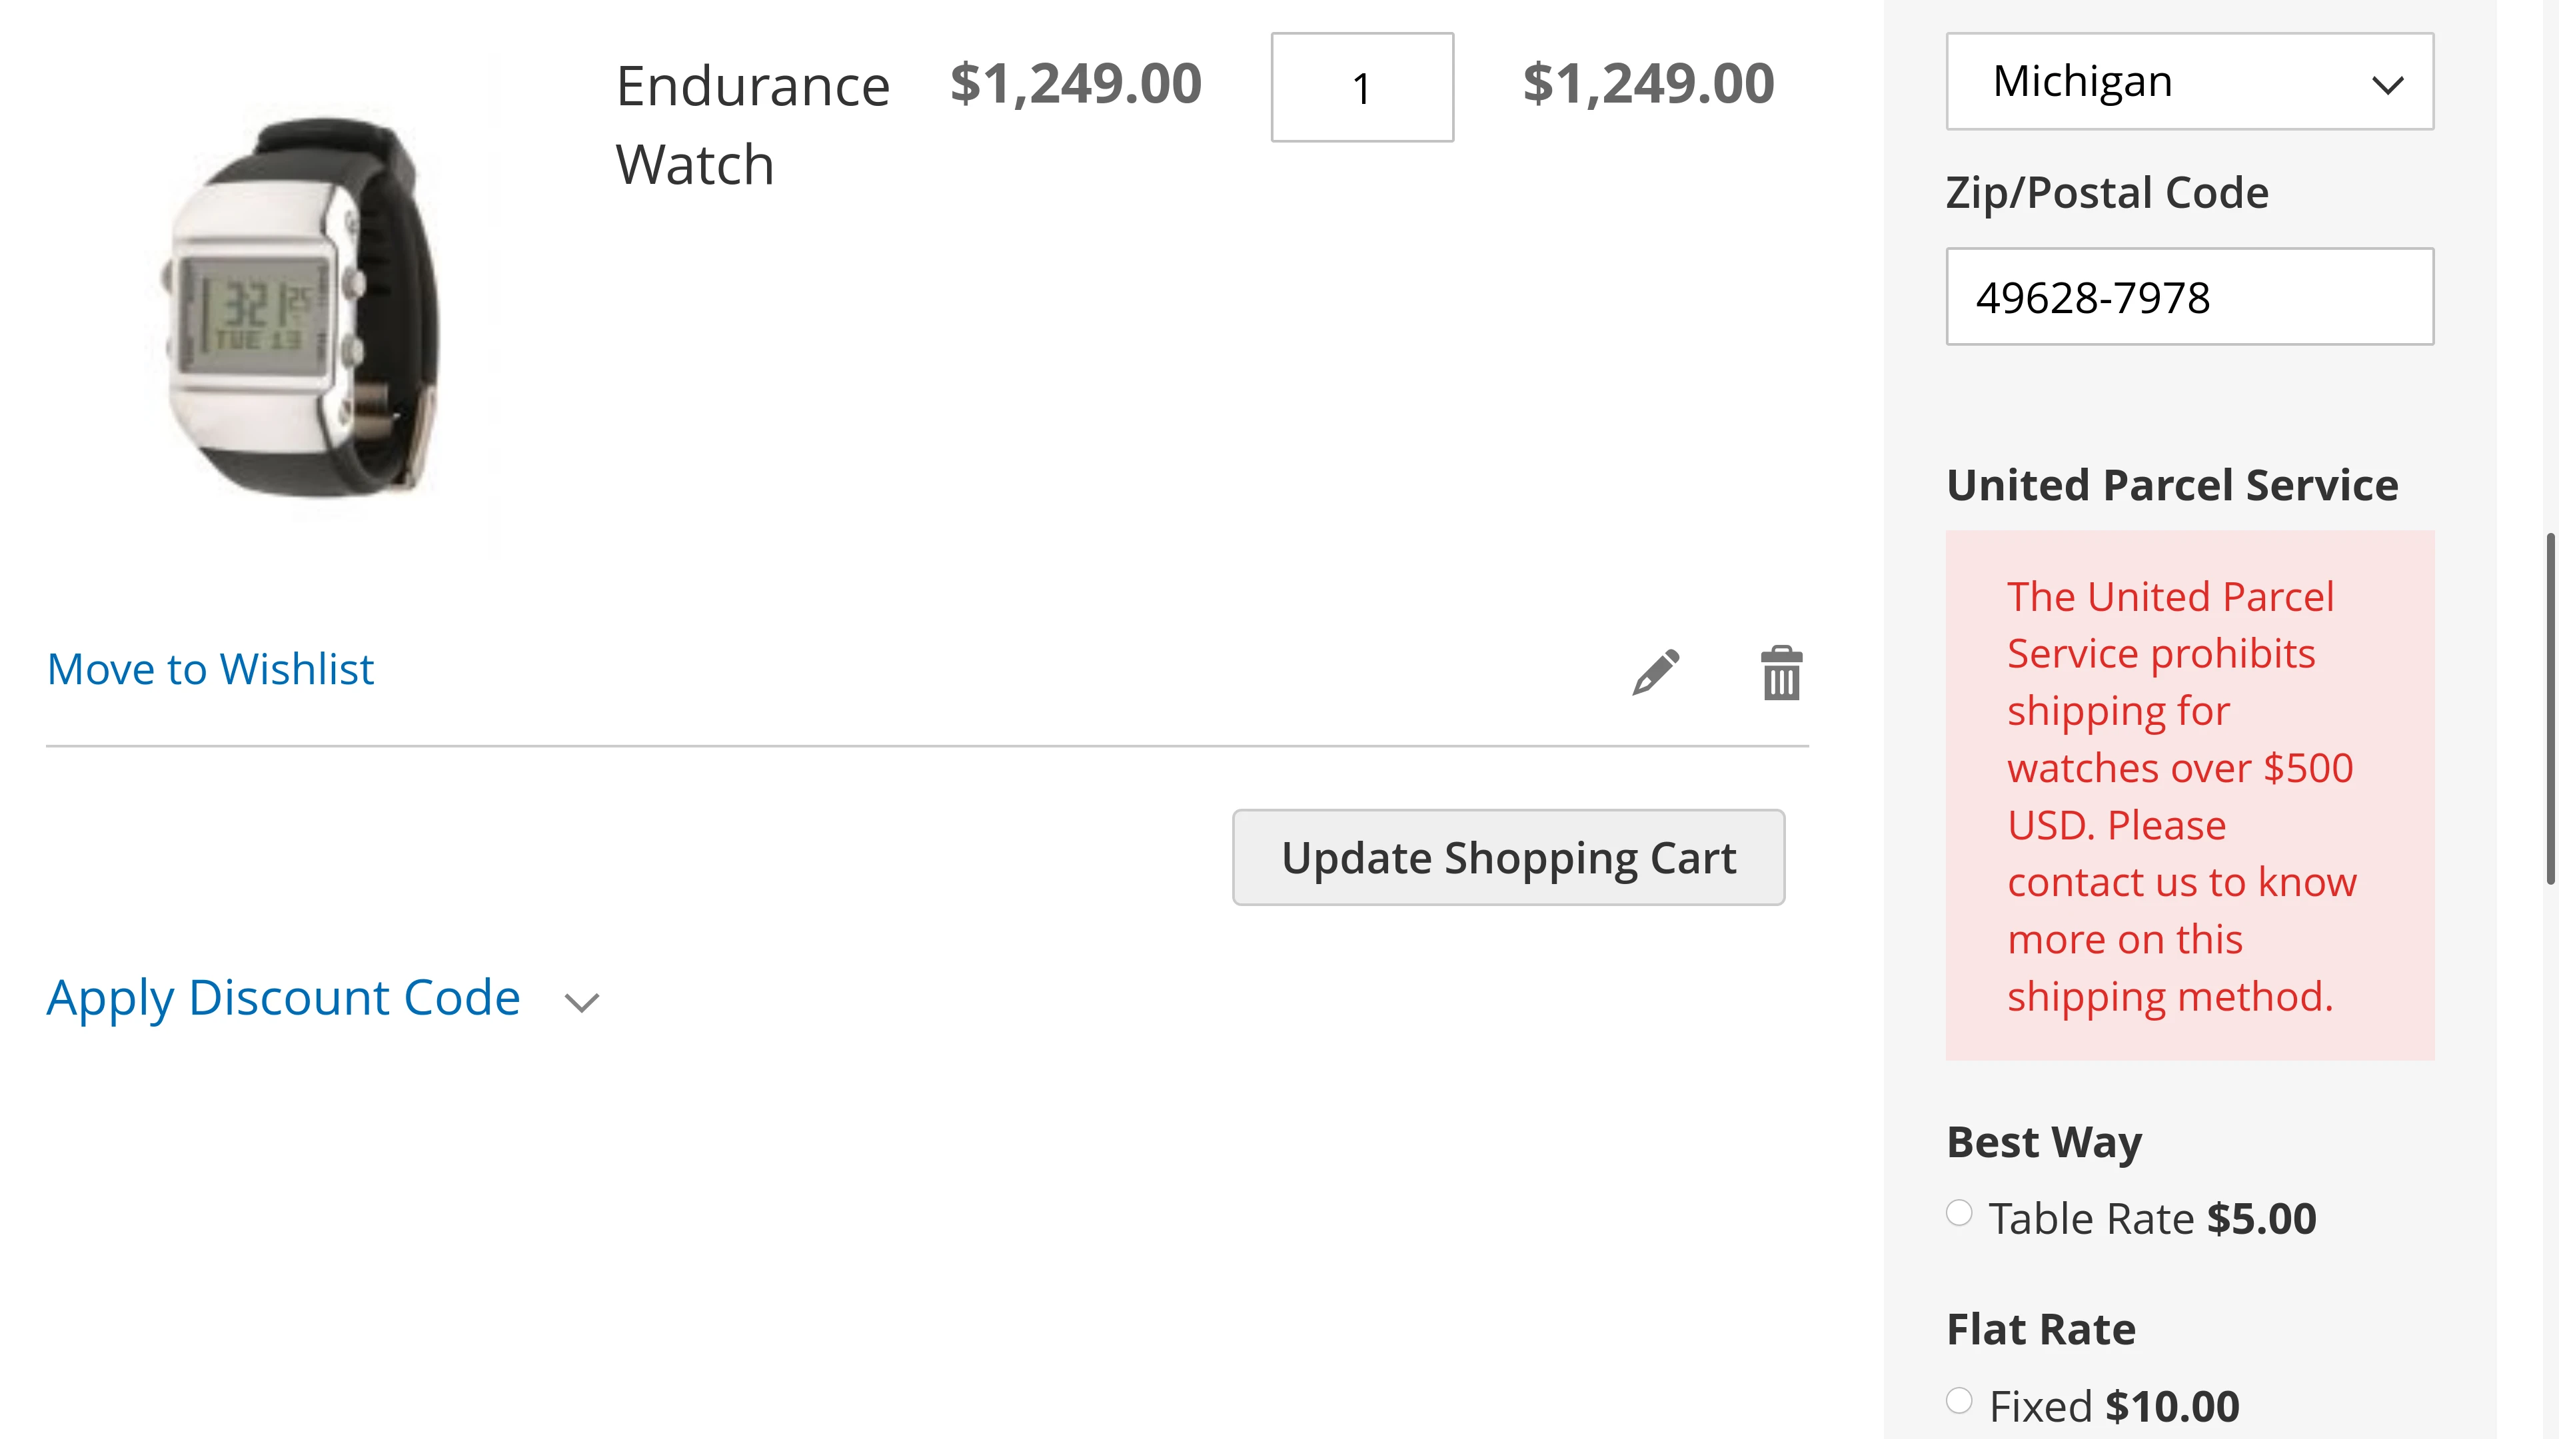Click Update Shopping Cart button

(x=1508, y=857)
